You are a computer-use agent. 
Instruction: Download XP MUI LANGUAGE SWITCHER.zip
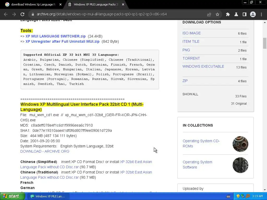coord(56,36)
